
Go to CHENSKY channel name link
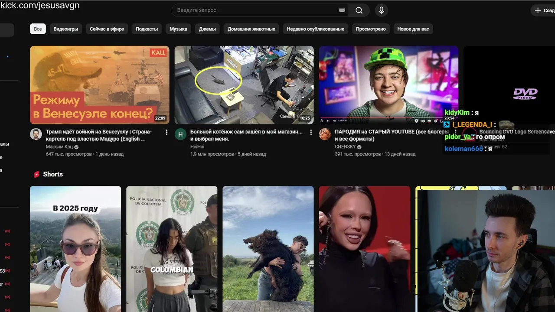(345, 147)
